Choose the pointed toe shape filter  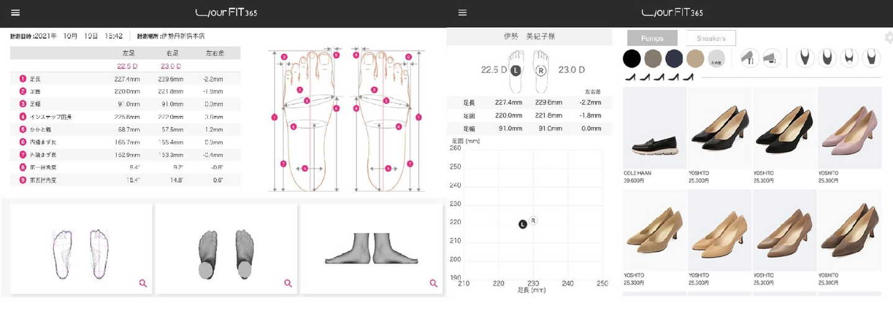point(806,58)
